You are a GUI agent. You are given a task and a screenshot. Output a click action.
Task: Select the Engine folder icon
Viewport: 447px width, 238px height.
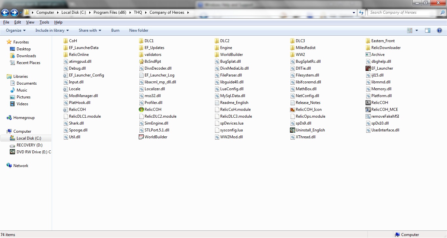[x=217, y=48]
